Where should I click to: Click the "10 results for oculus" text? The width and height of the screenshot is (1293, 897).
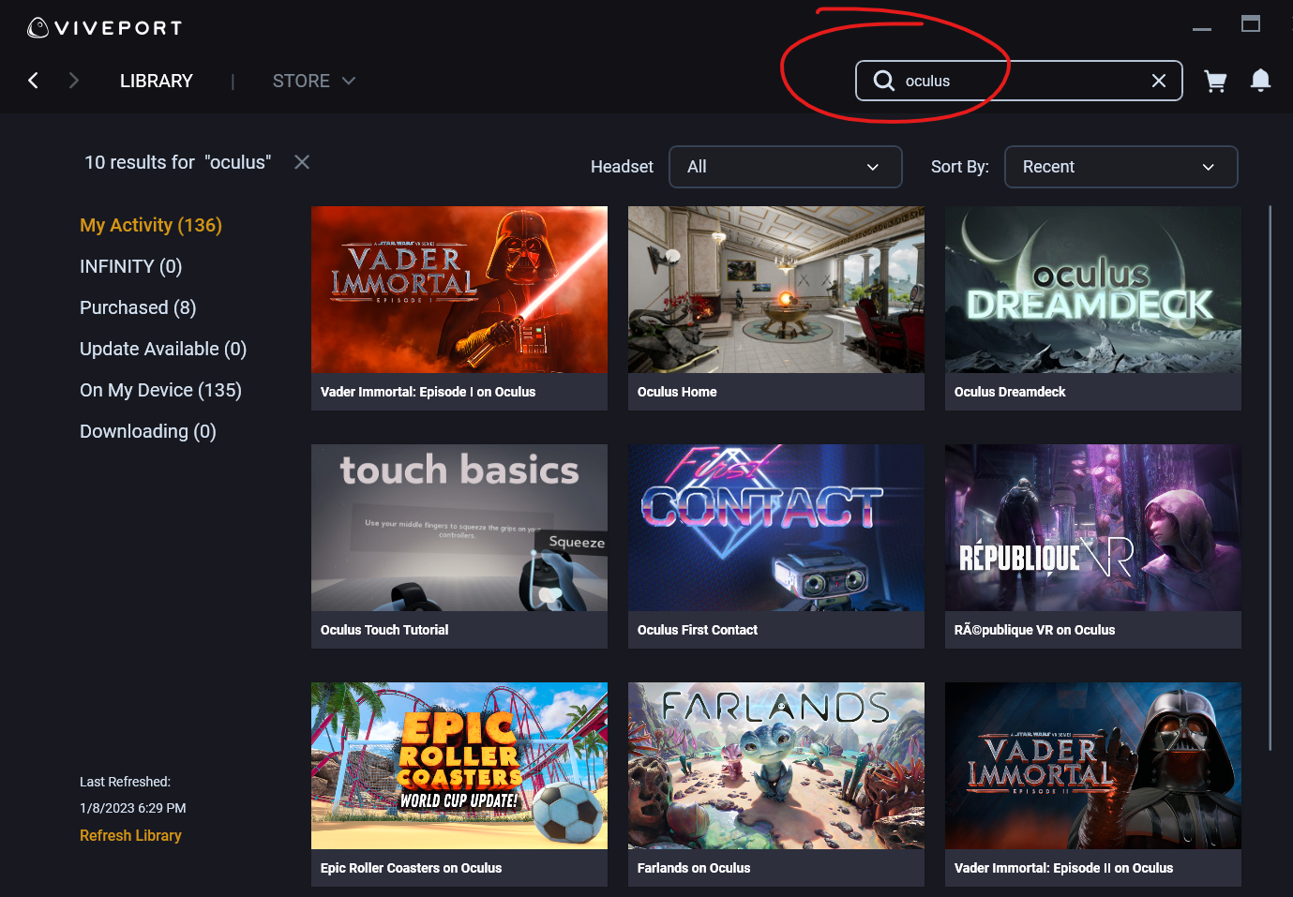pyautogui.click(x=178, y=162)
